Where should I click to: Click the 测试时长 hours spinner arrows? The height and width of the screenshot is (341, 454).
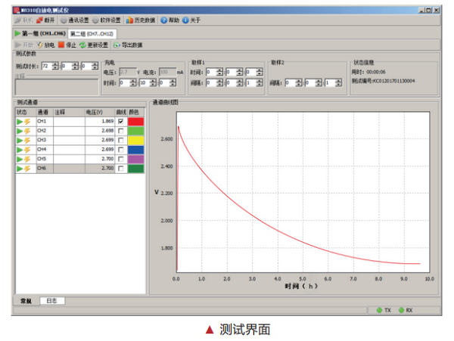click(55, 67)
